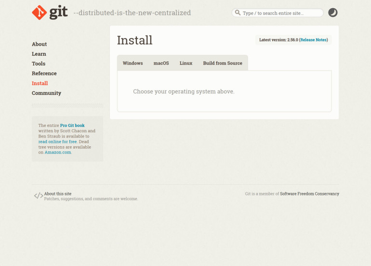The width and height of the screenshot is (371, 266).
Task: Click the '--distributed-is-the-new-centralized' tagline
Action: tap(132, 13)
